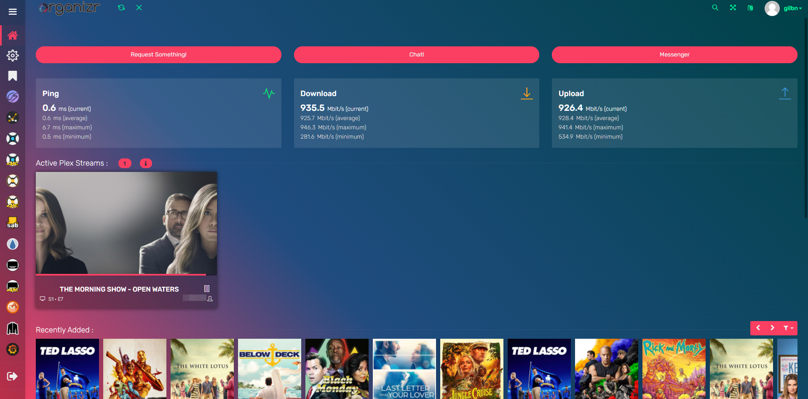Click the Upload arrow icon
This screenshot has height=399, width=808.
(x=785, y=93)
